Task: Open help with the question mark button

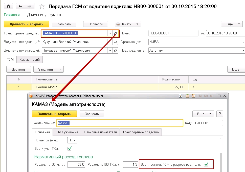Action: pos(220,114)
